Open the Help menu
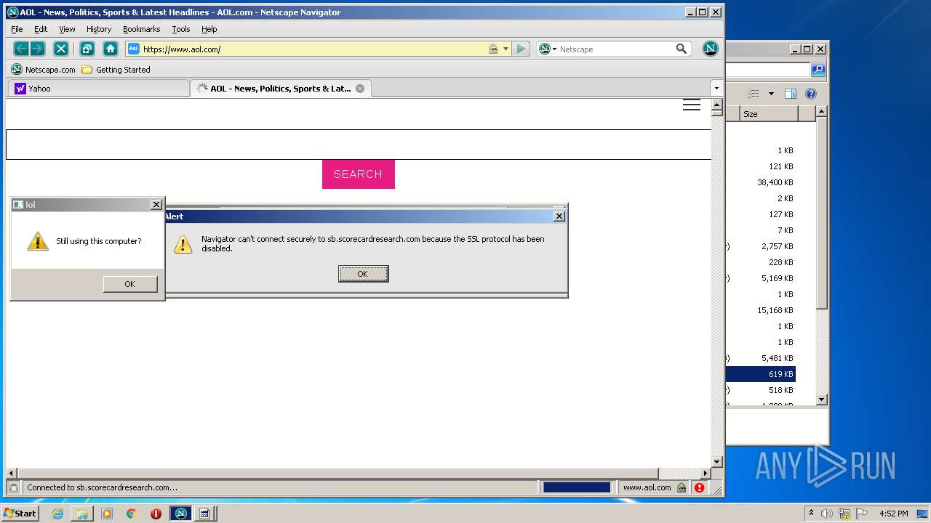Screen dimensions: 931x523 coord(209,29)
